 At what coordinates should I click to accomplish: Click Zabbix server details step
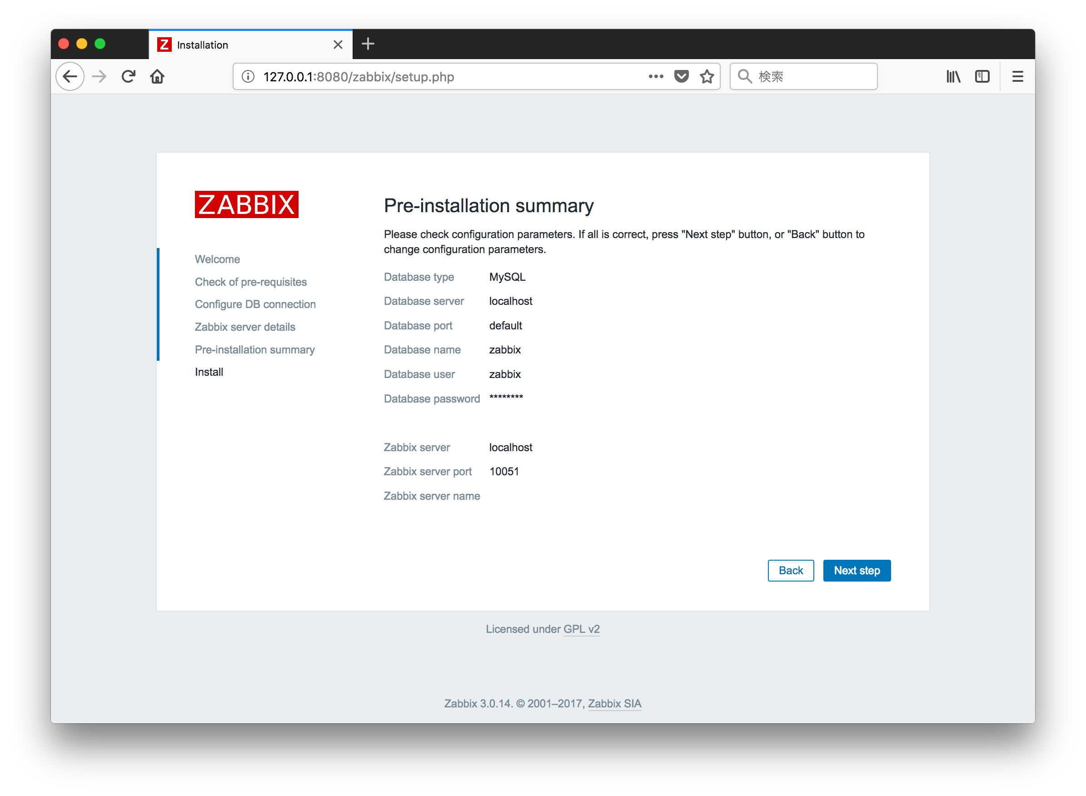245,327
